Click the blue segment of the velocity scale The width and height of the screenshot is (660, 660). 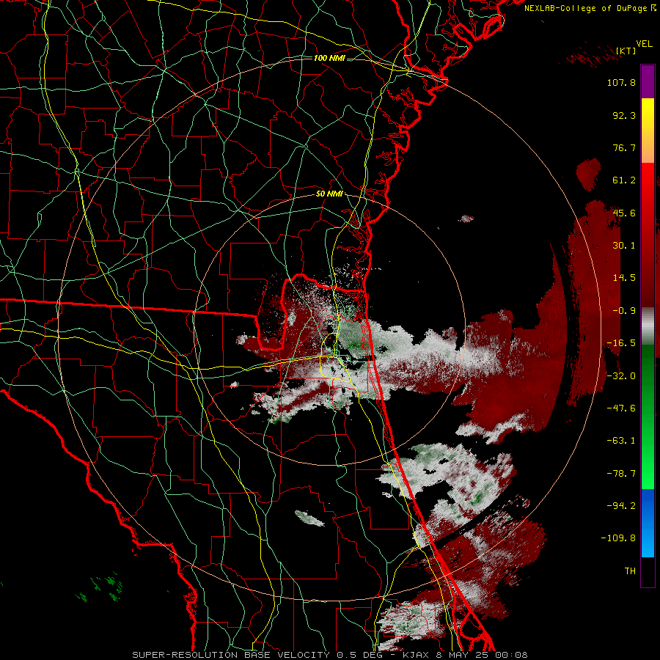coord(648,523)
